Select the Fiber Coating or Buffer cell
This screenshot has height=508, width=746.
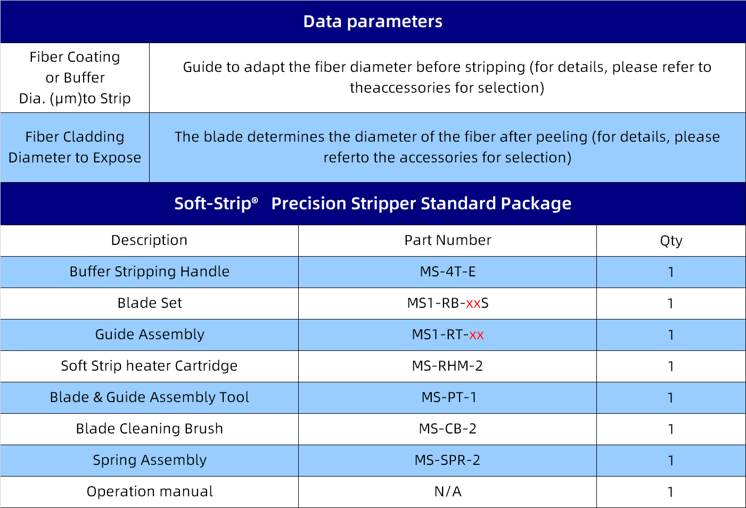pyautogui.click(x=75, y=78)
